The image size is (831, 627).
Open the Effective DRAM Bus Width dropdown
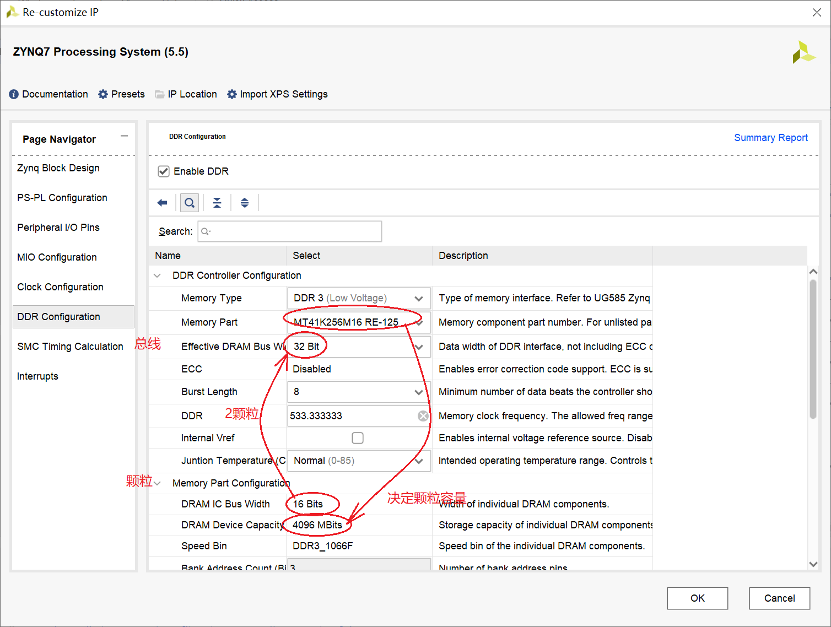coord(359,347)
